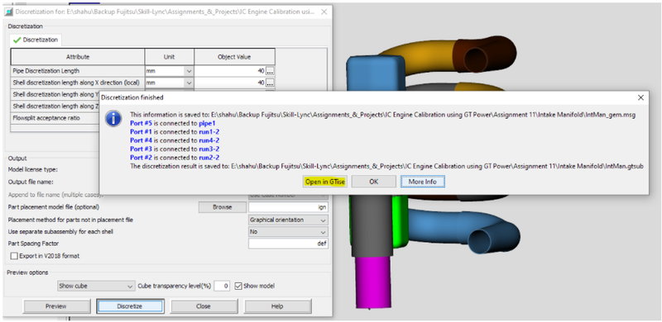Viewport: 662px width, 322px height.
Task: Click the blue information icon in dialog
Action: [x=113, y=119]
